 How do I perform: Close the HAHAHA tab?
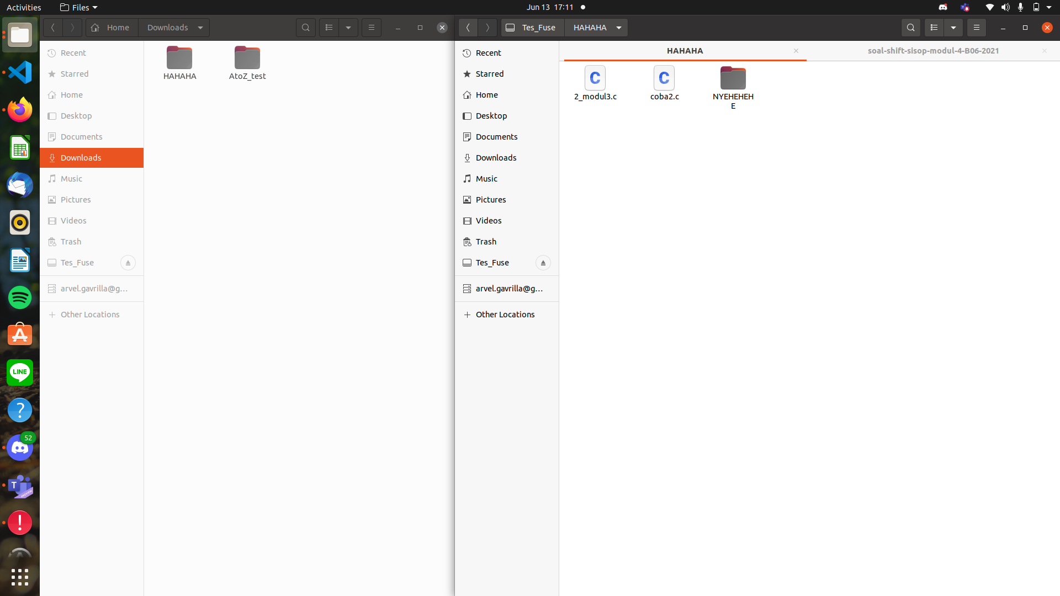(796, 51)
